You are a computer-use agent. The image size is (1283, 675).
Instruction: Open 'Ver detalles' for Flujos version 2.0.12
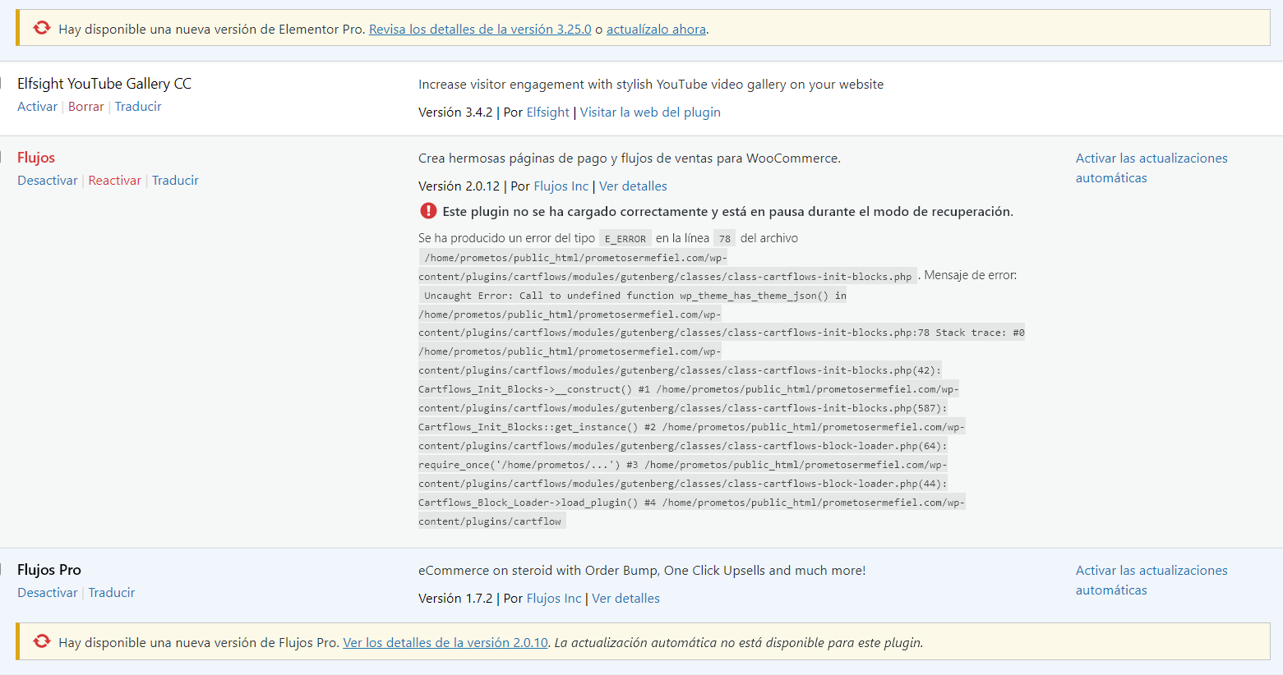click(x=633, y=186)
